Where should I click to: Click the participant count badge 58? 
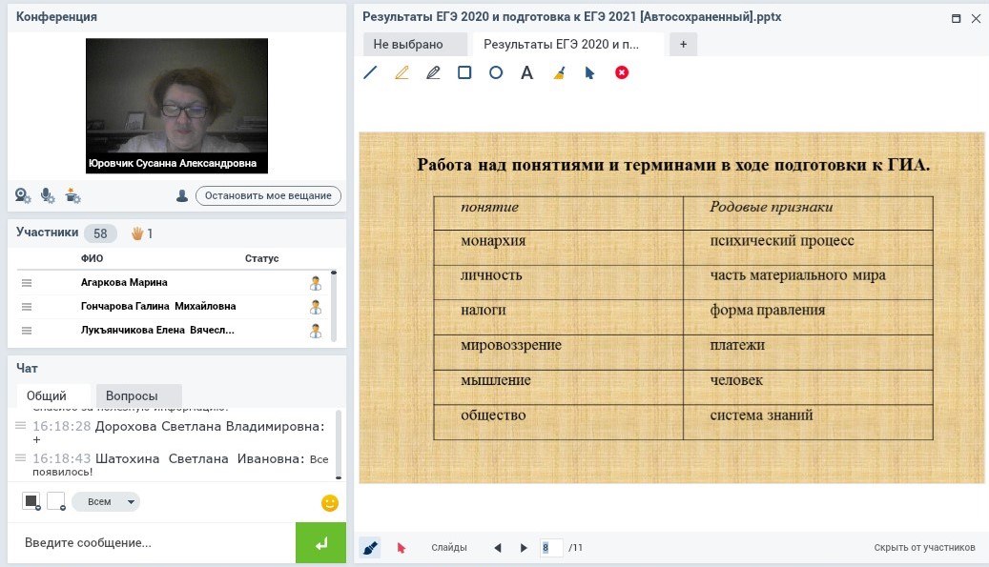[x=100, y=233]
